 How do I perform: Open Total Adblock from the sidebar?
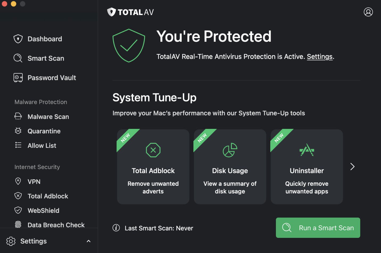point(48,196)
